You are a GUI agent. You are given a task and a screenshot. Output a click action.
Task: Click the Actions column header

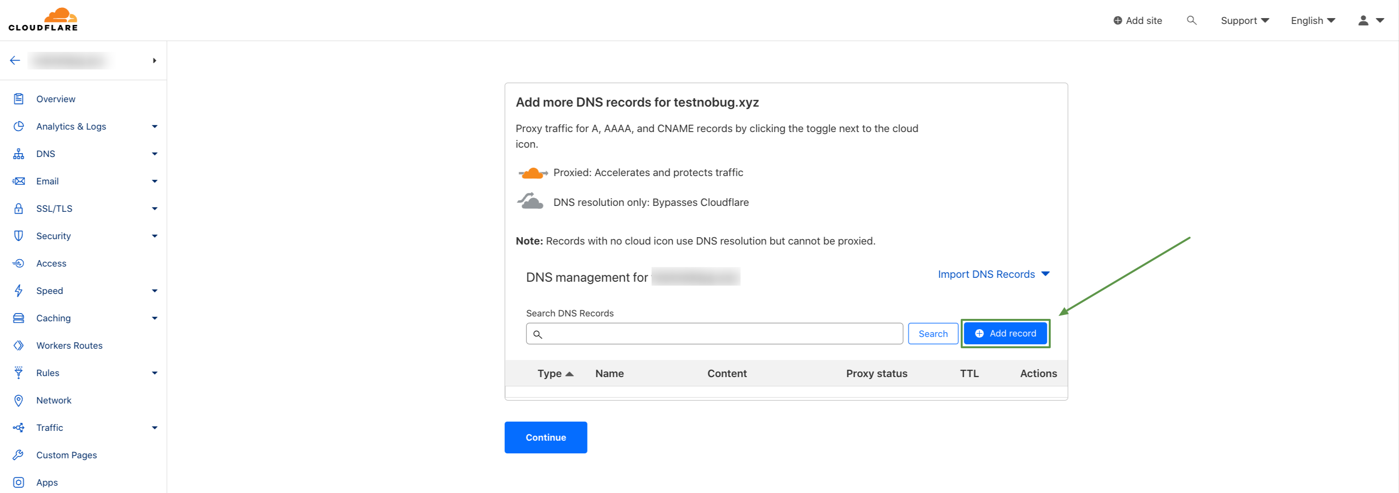pyautogui.click(x=1038, y=373)
